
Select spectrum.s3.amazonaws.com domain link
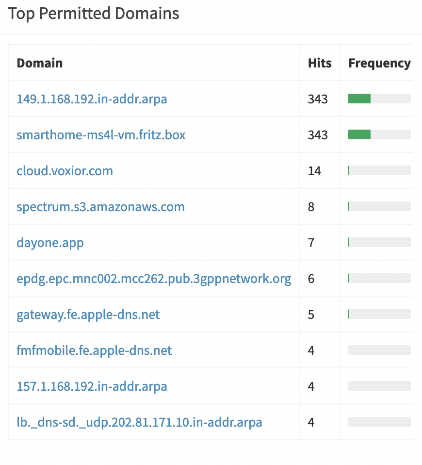[x=100, y=207]
